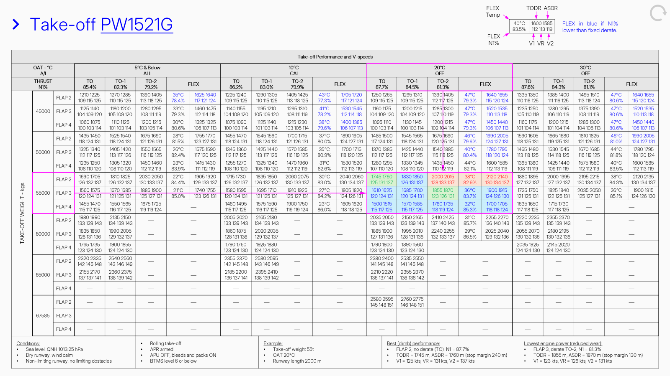
Task: Click the 'TO 87.6%' thrust header
Action: 528,84
